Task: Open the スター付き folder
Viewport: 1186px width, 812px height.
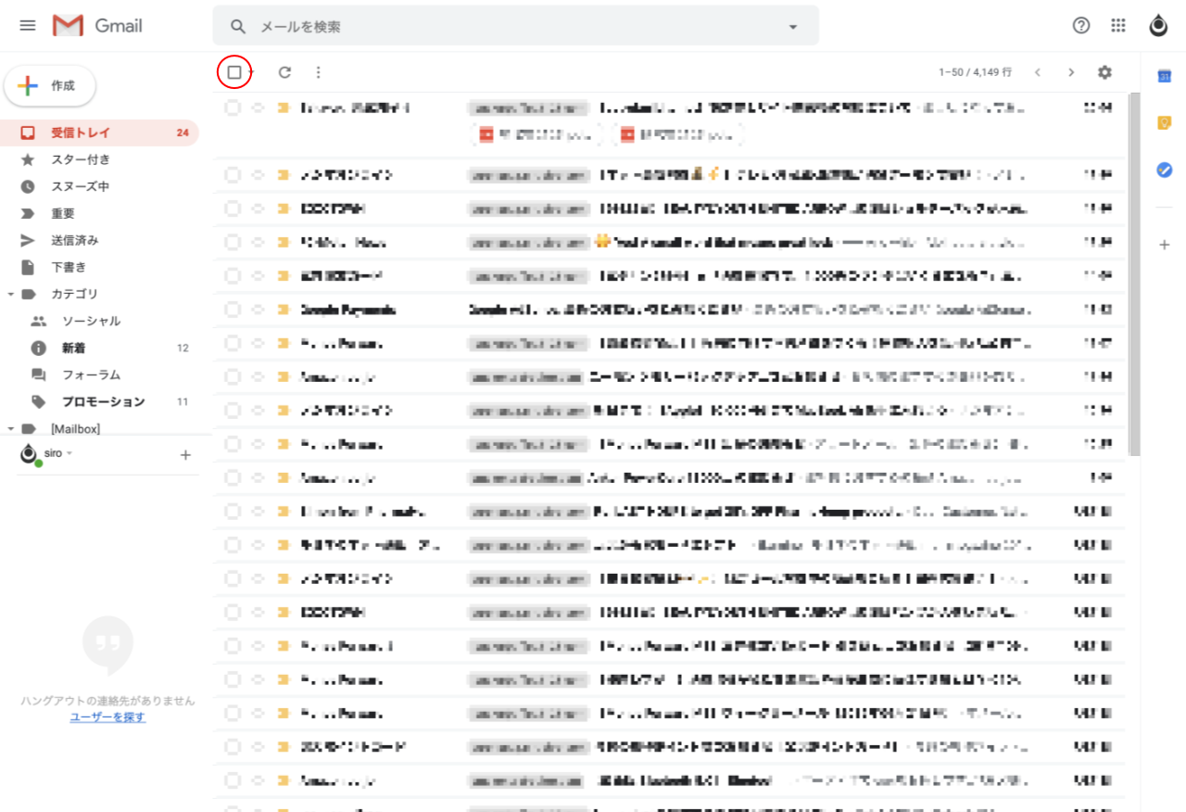Action: pyautogui.click(x=81, y=159)
